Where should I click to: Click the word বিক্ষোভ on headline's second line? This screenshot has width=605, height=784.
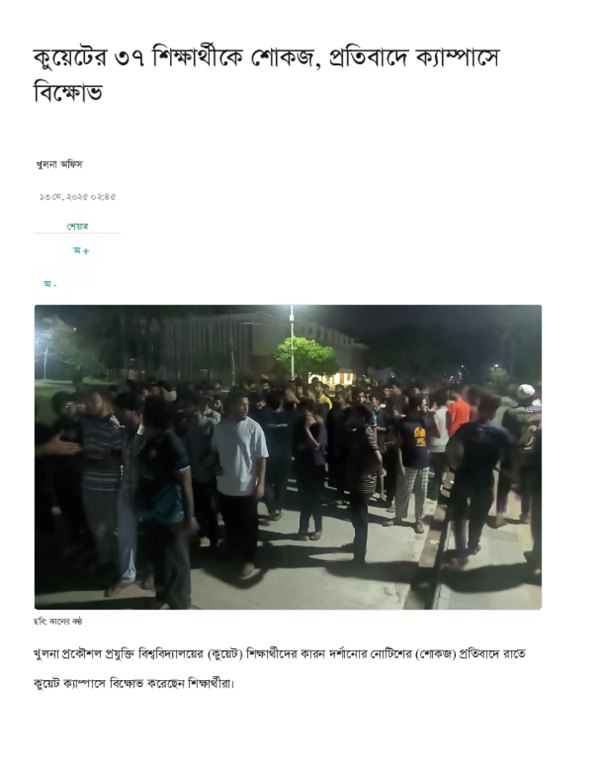(x=68, y=93)
